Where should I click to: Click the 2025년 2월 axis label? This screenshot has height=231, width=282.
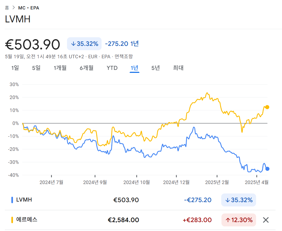217,182
